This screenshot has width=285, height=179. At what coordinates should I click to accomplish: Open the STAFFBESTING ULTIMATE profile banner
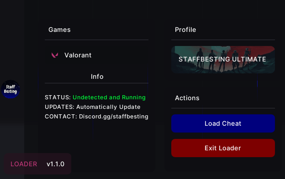[223, 60]
